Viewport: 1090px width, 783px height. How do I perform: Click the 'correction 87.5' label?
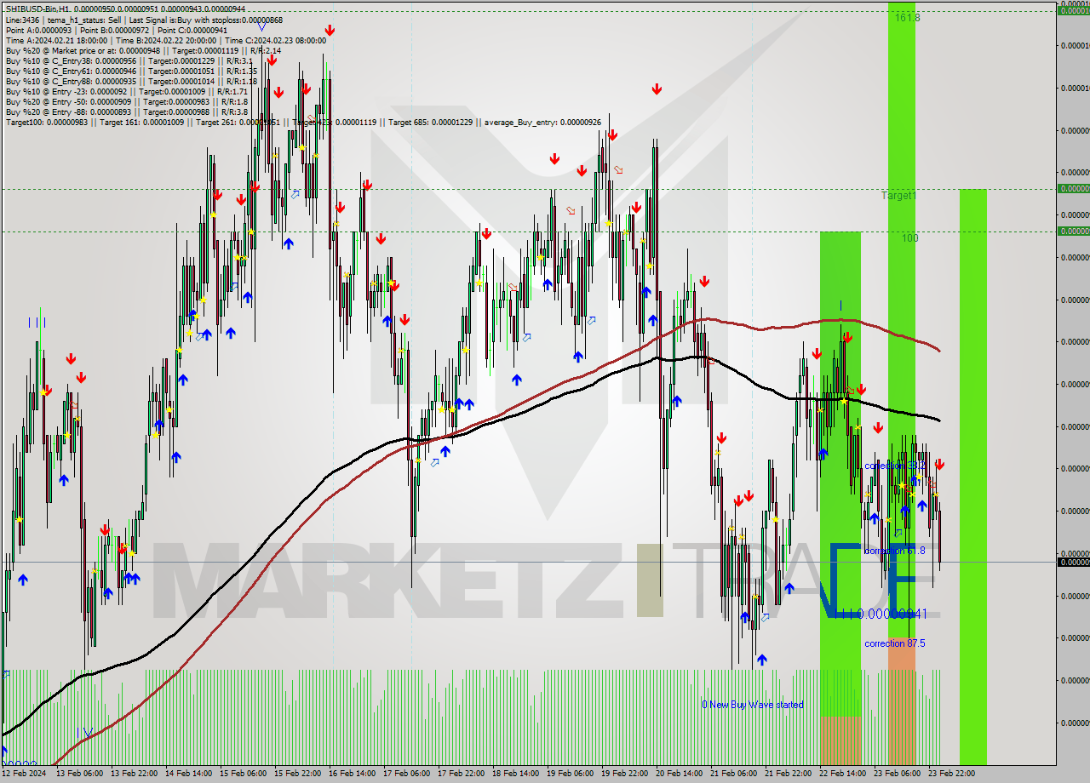pos(894,643)
